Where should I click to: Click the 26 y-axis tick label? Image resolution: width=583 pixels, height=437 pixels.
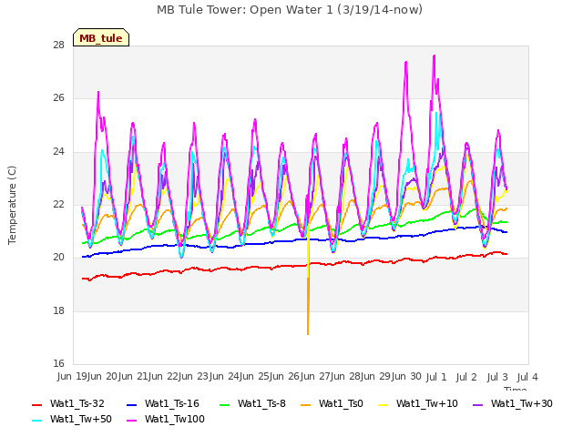point(58,98)
